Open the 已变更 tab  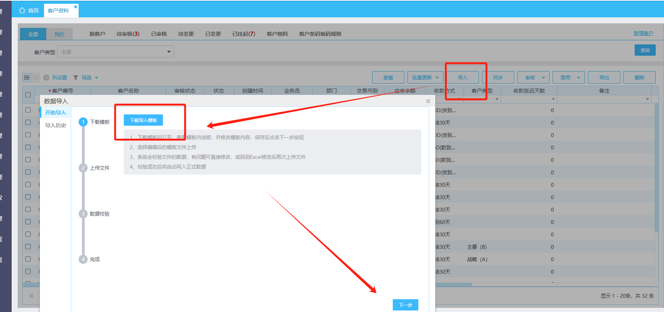(x=213, y=34)
